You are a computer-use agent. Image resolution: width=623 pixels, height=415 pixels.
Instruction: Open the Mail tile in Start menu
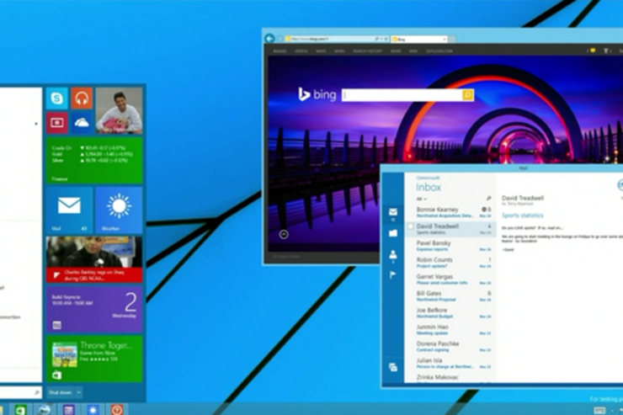69,210
